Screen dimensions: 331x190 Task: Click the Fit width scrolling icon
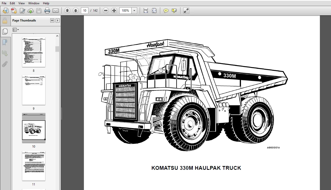(x=146, y=11)
